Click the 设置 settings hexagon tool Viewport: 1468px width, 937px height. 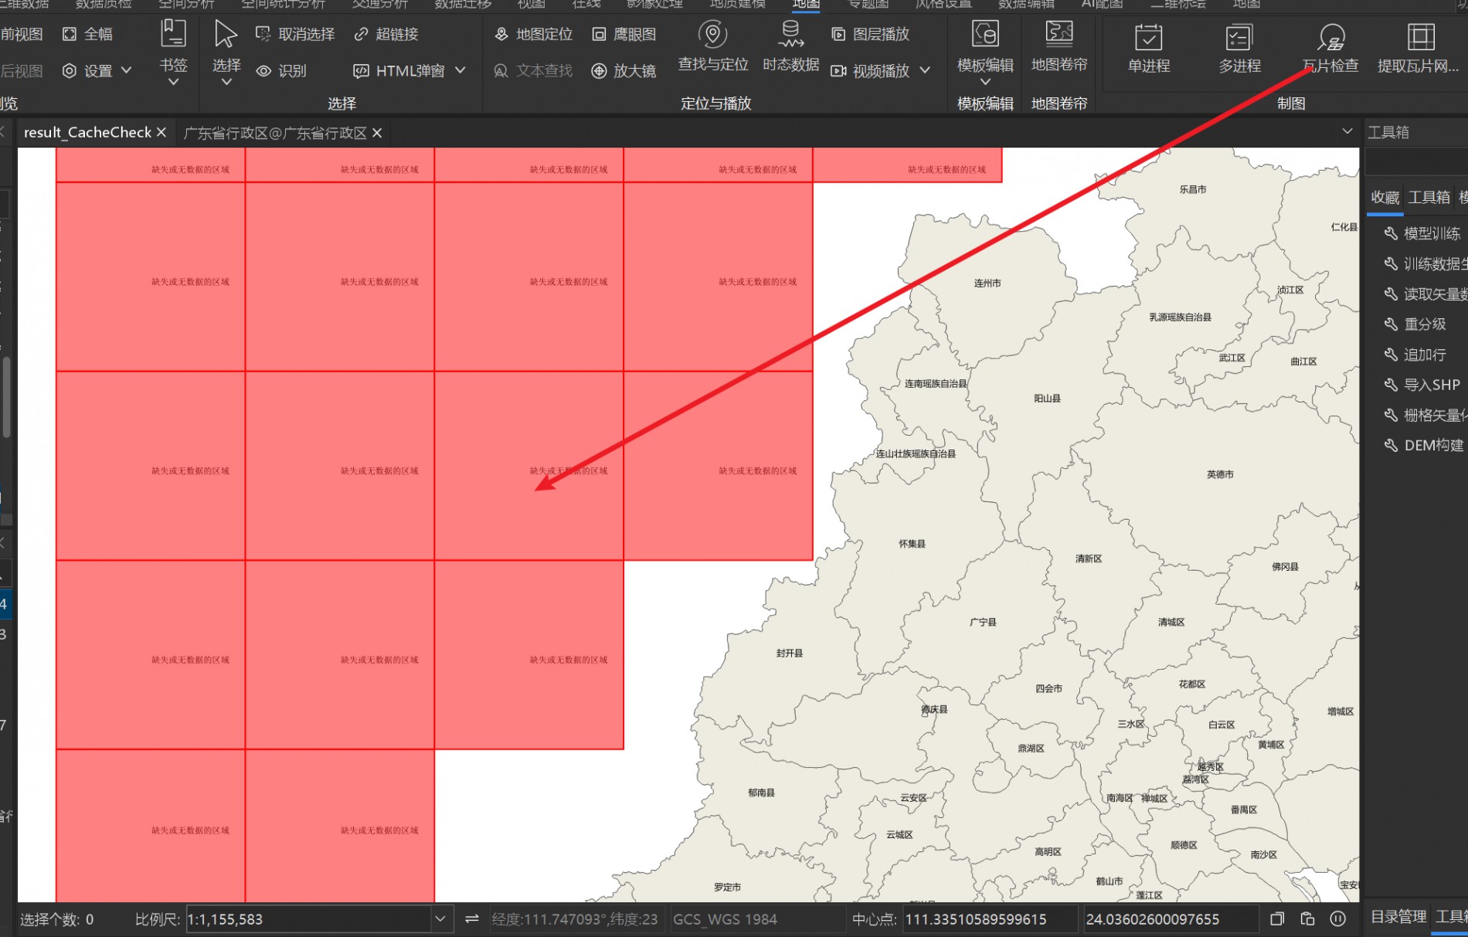(x=87, y=71)
